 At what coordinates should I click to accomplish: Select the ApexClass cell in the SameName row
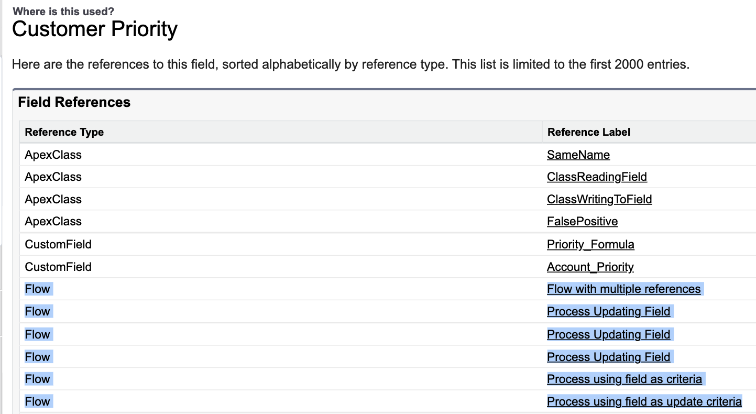coord(53,155)
